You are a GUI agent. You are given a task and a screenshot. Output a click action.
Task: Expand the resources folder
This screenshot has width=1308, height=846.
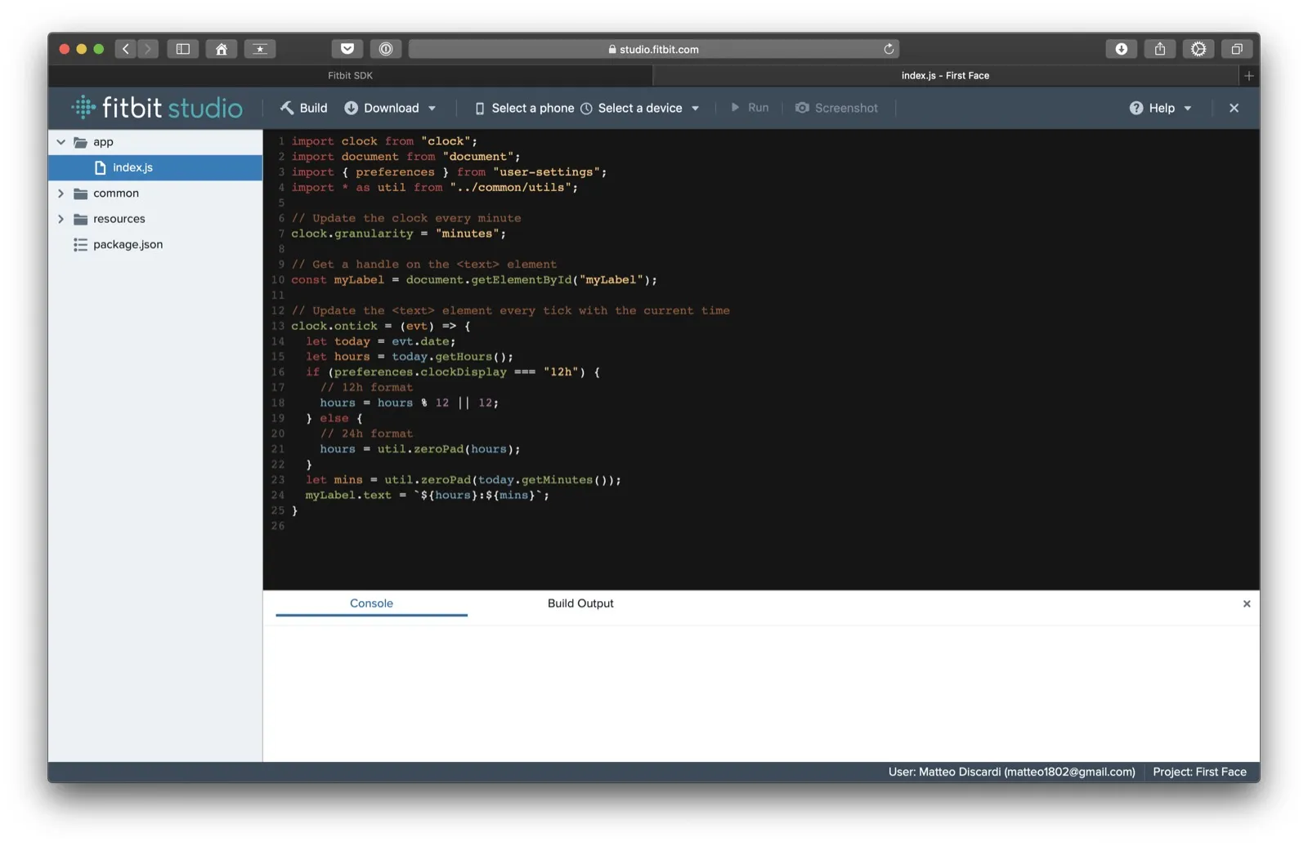click(x=61, y=219)
